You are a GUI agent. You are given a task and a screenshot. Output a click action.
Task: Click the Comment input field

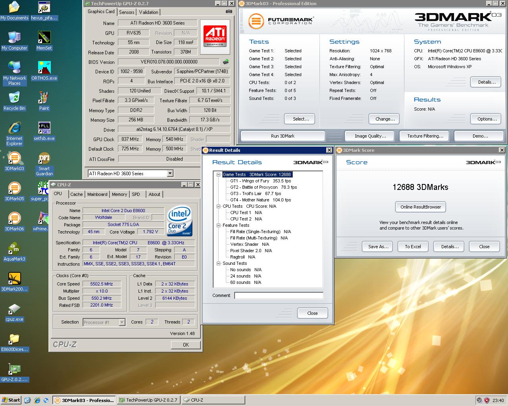coord(279,295)
